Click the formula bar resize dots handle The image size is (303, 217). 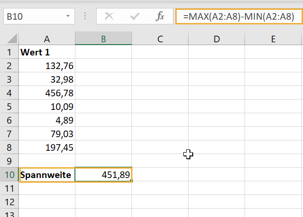(x=85, y=16)
